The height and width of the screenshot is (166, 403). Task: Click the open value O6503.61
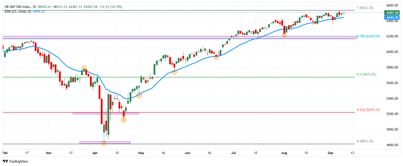(45, 7)
